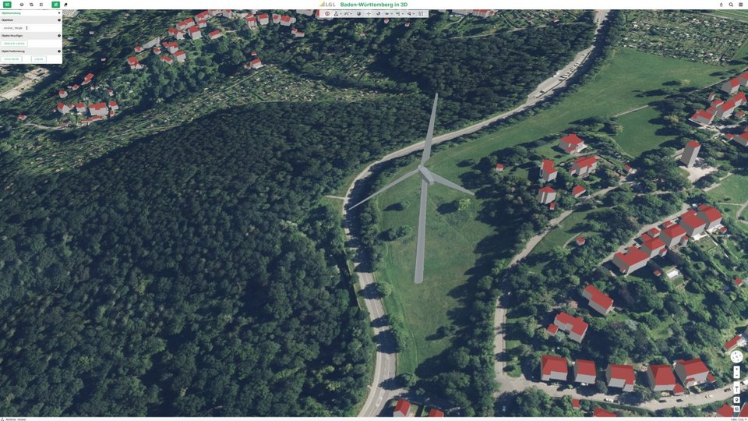Open the dropdown arrow after the second floating tool
This screenshot has width=748, height=421.
[x=351, y=14]
